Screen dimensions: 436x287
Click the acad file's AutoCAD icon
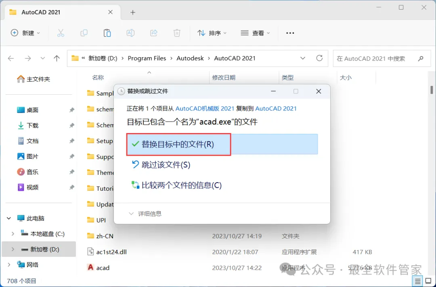[91, 268]
